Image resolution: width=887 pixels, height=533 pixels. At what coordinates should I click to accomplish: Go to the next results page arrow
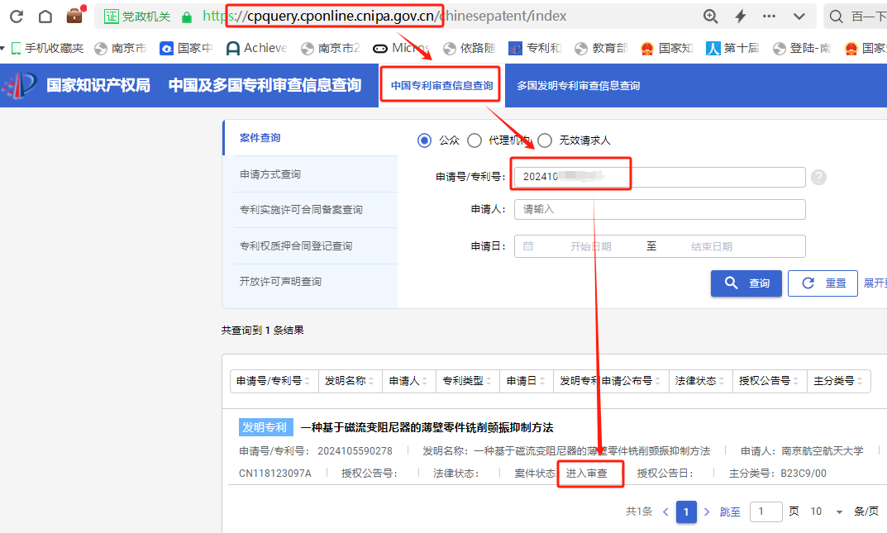[707, 512]
